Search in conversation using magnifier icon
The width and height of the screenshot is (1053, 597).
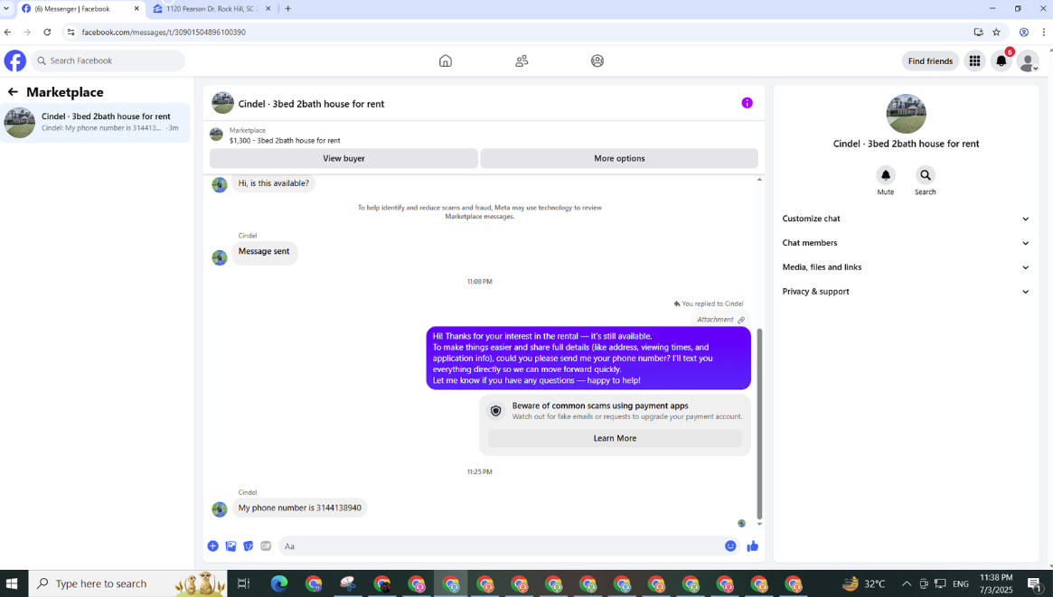[x=926, y=175]
